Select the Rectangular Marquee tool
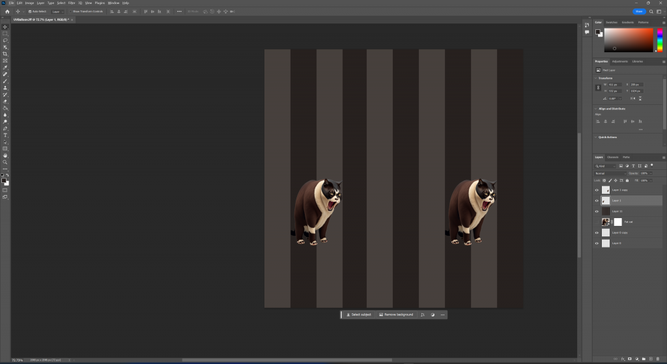 point(5,34)
